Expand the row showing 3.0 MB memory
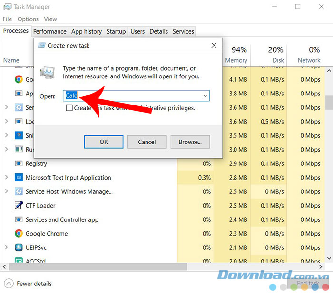The image size is (333, 295). point(6,149)
